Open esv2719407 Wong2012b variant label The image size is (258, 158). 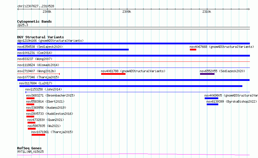coord(37,71)
